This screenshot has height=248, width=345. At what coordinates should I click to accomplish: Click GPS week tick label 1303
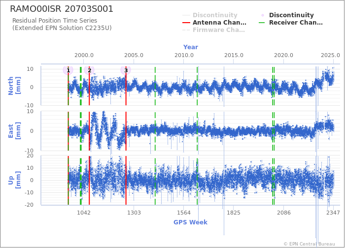(x=134, y=213)
